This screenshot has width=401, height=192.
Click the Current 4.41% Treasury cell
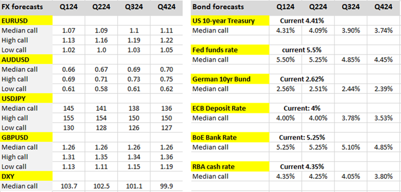(x=301, y=21)
